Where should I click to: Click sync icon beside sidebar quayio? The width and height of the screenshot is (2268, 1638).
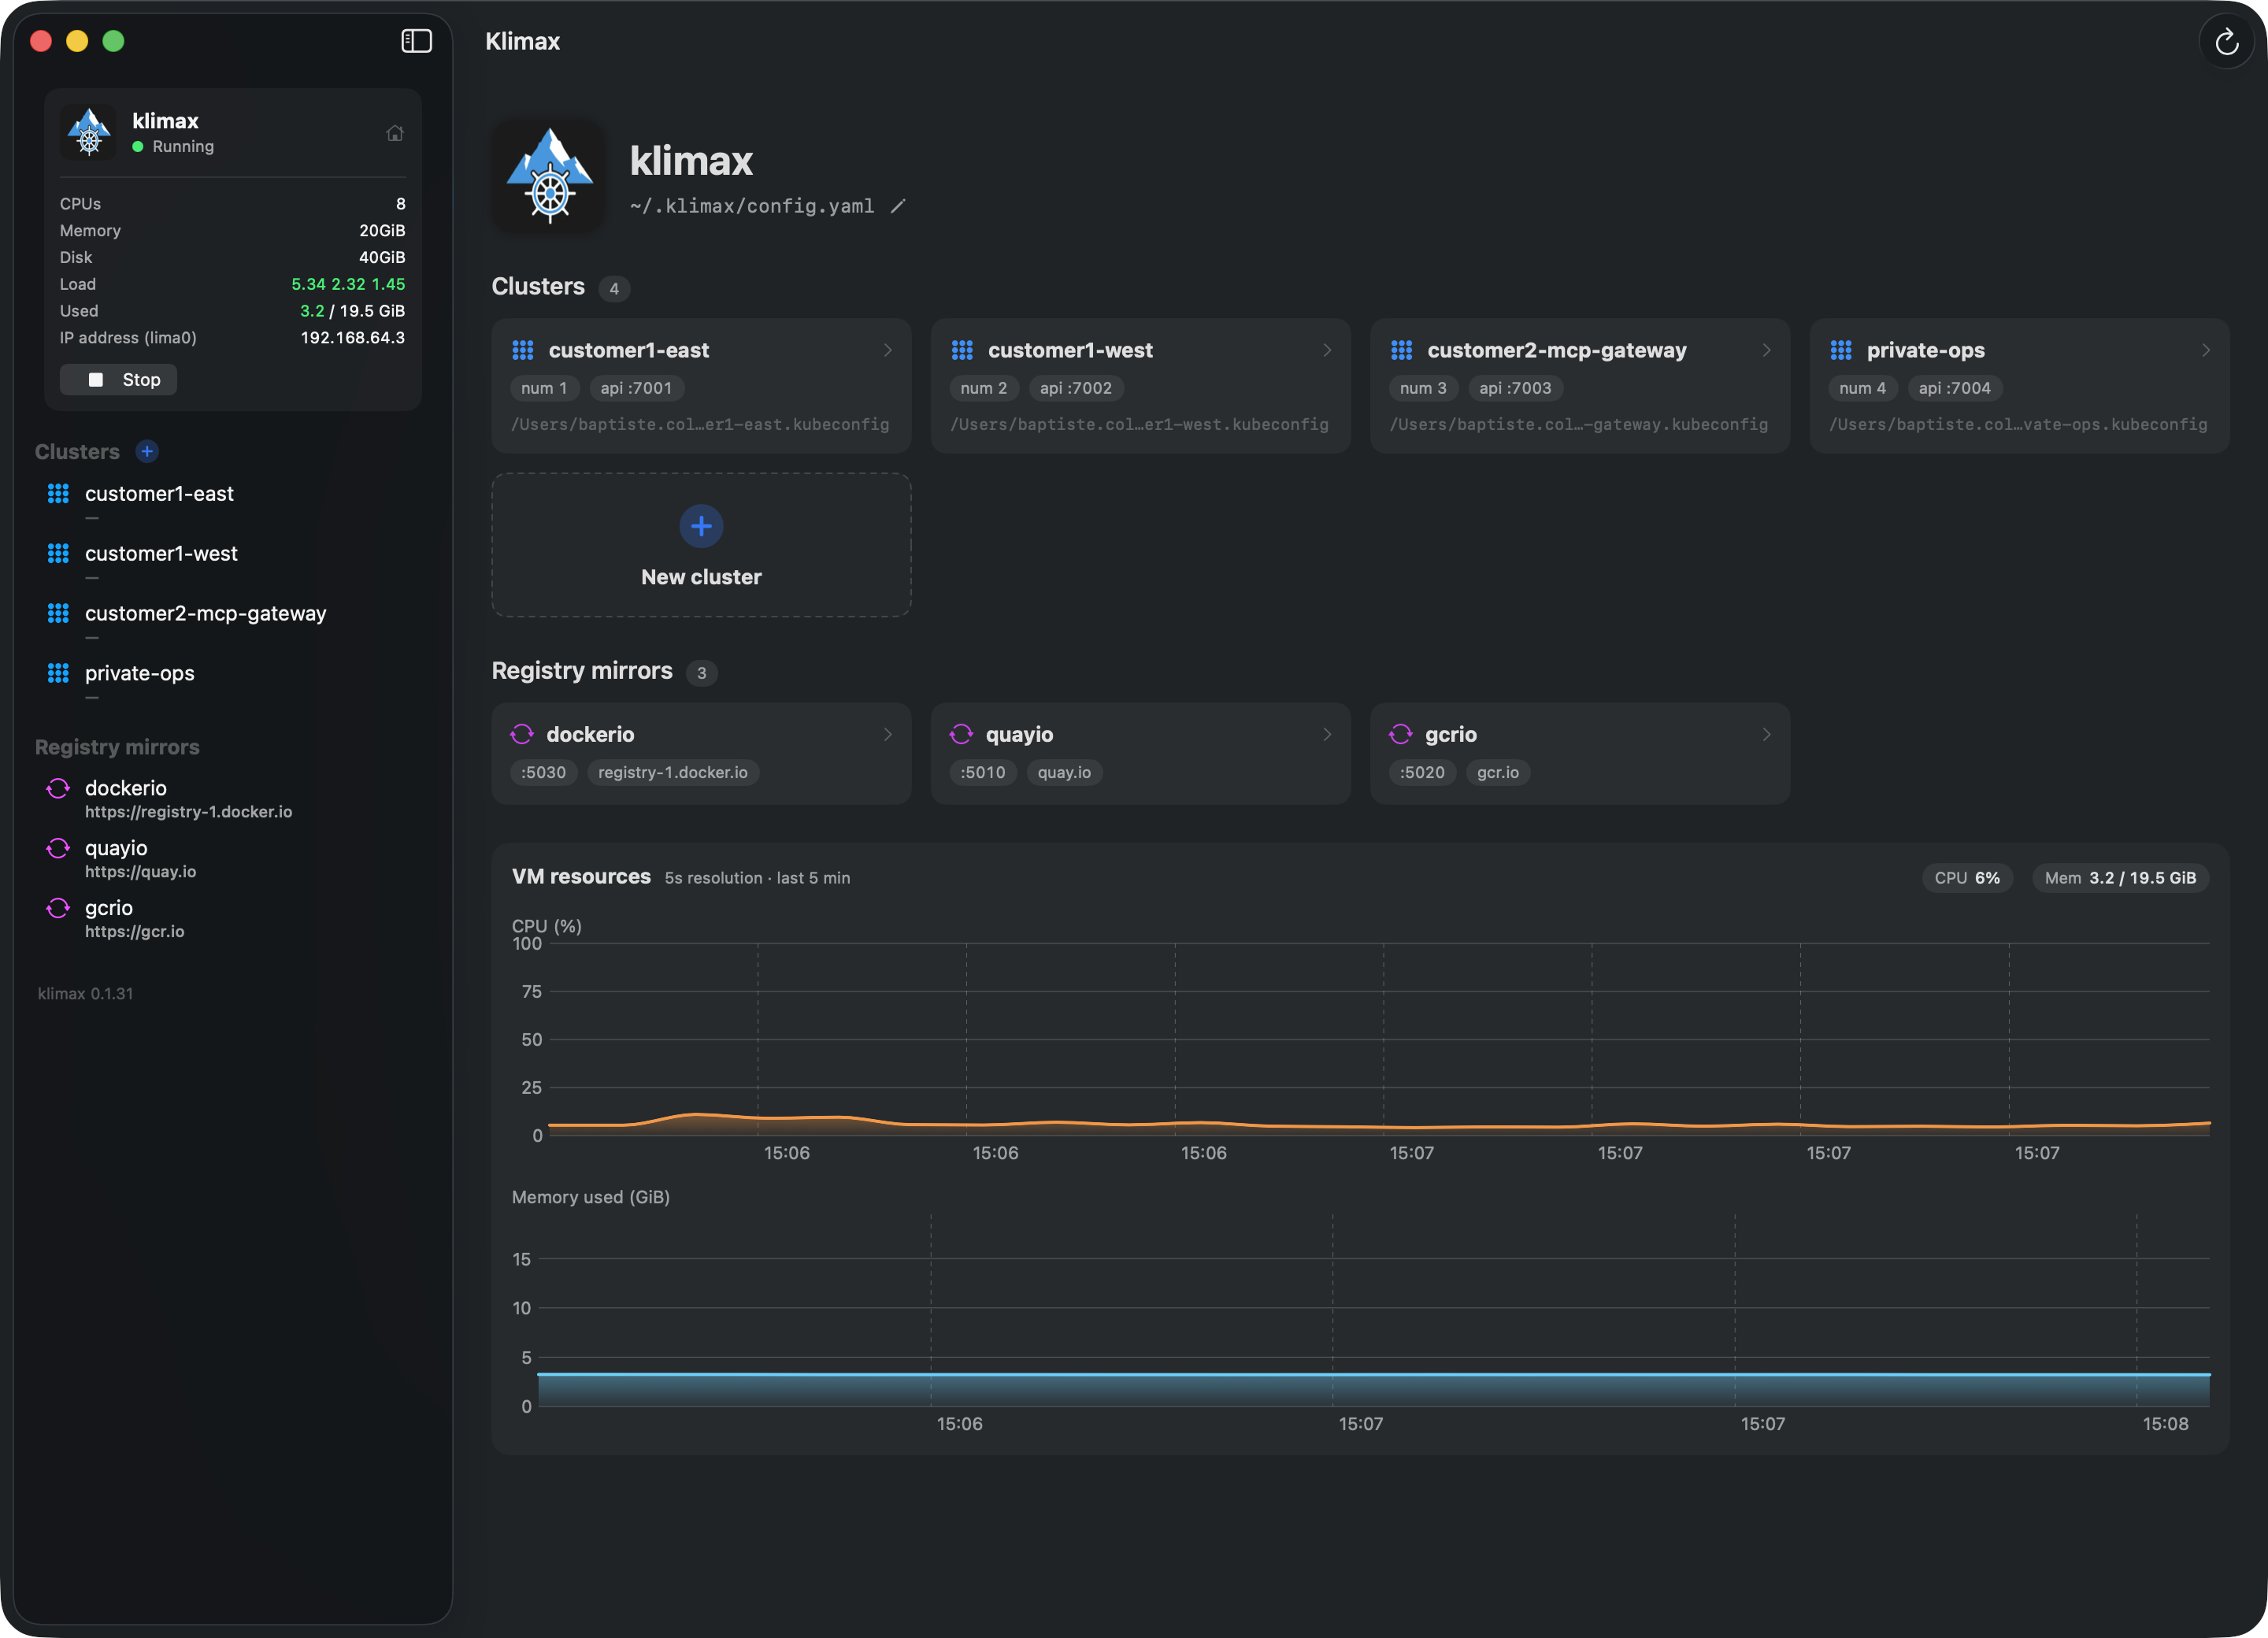(58, 849)
